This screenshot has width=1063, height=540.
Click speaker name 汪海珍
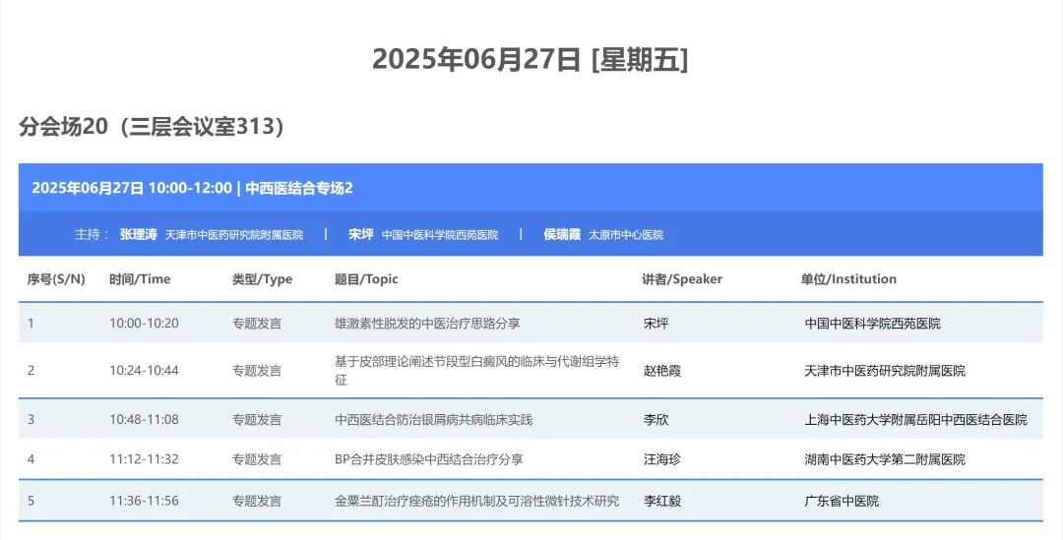click(661, 459)
